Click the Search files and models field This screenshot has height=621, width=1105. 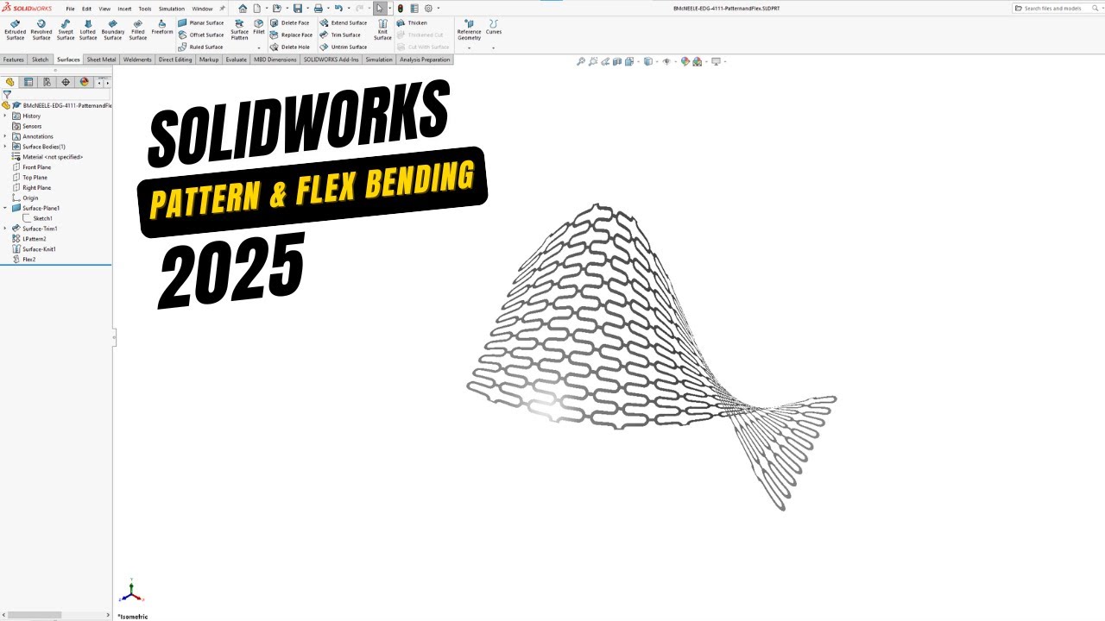point(1057,9)
